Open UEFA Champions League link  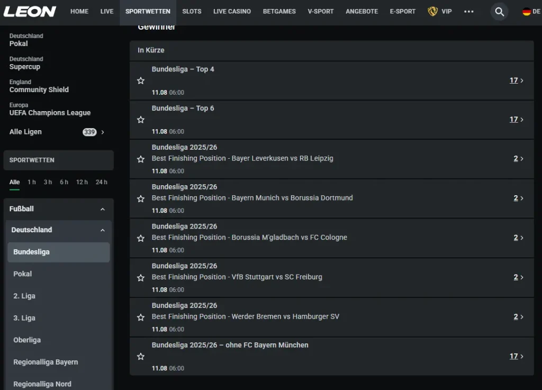click(x=50, y=109)
